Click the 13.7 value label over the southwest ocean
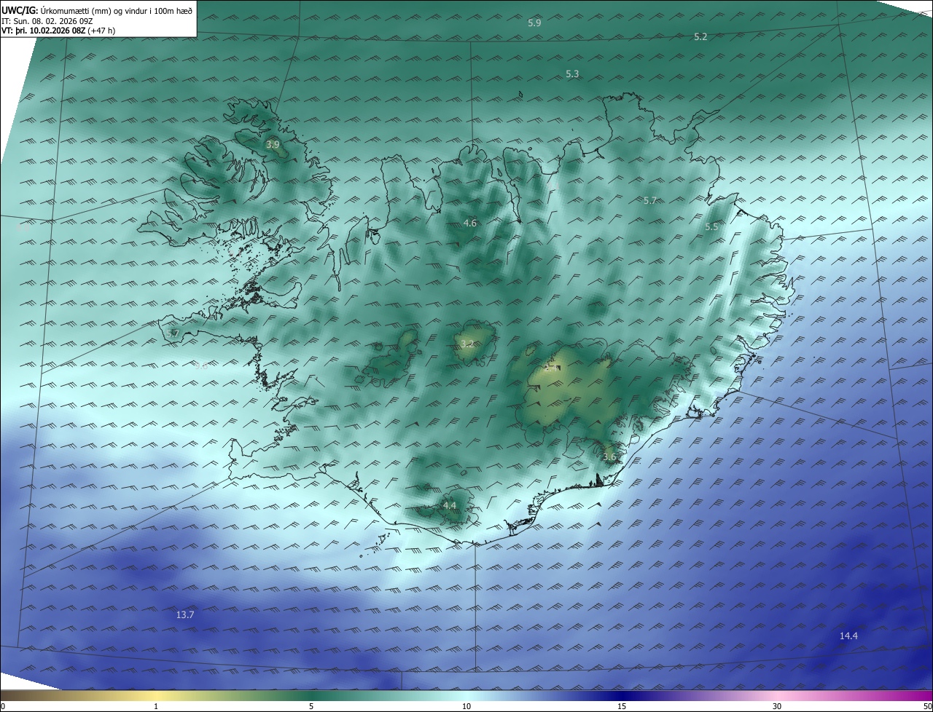Image resolution: width=933 pixels, height=712 pixels. point(185,615)
